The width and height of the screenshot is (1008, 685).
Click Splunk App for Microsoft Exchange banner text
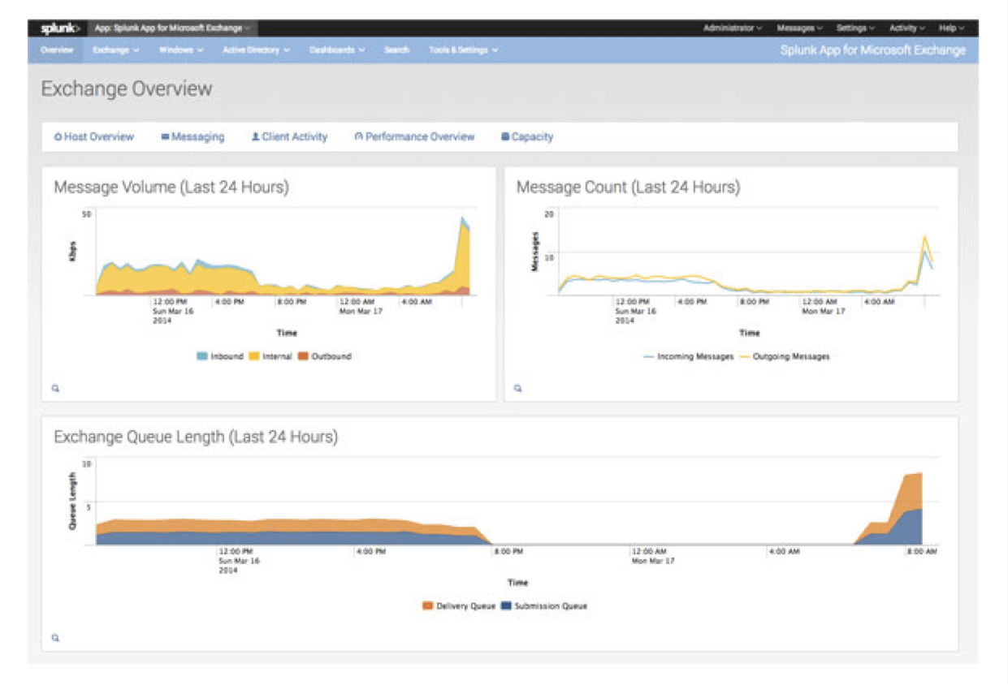pyautogui.click(x=873, y=50)
